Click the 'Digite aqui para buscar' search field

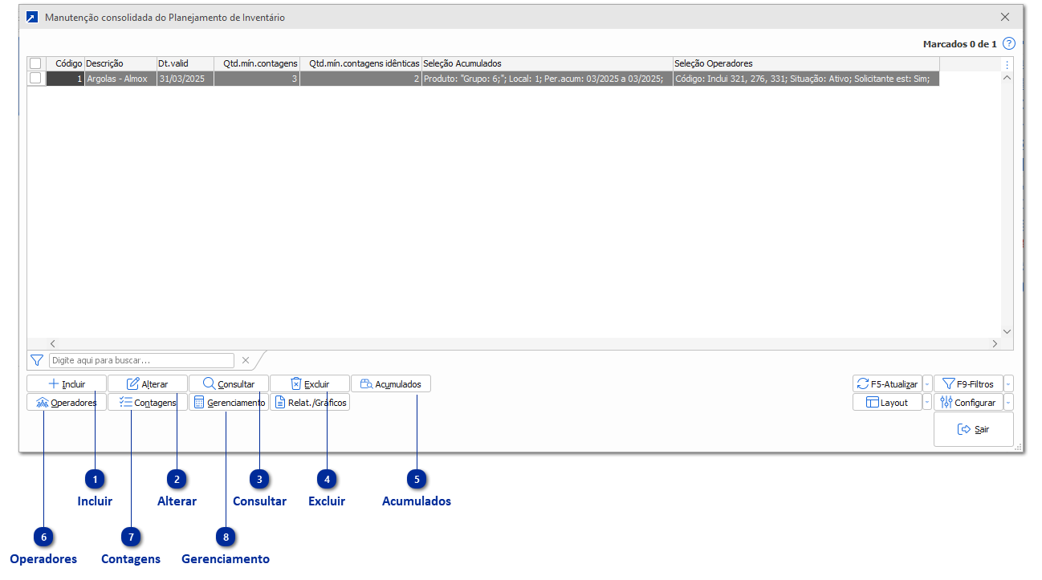(142, 360)
